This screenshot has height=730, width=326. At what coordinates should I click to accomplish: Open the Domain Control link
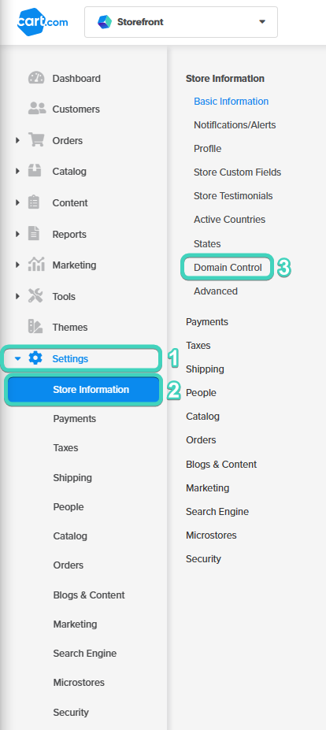[228, 267]
